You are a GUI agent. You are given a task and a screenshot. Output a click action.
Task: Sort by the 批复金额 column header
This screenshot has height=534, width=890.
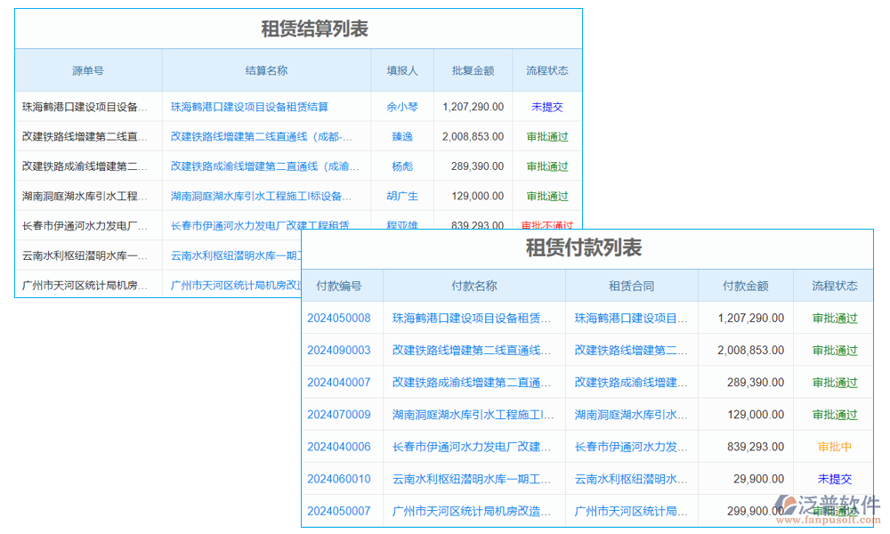pos(472,70)
